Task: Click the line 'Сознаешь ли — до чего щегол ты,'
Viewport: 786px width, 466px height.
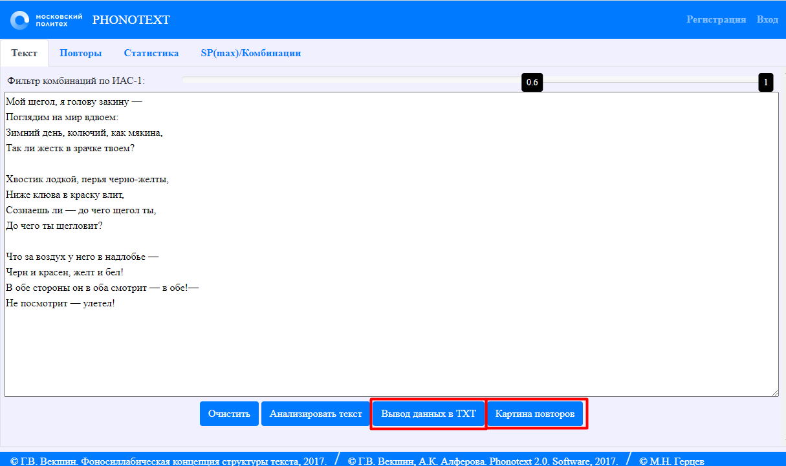Action: tap(81, 210)
